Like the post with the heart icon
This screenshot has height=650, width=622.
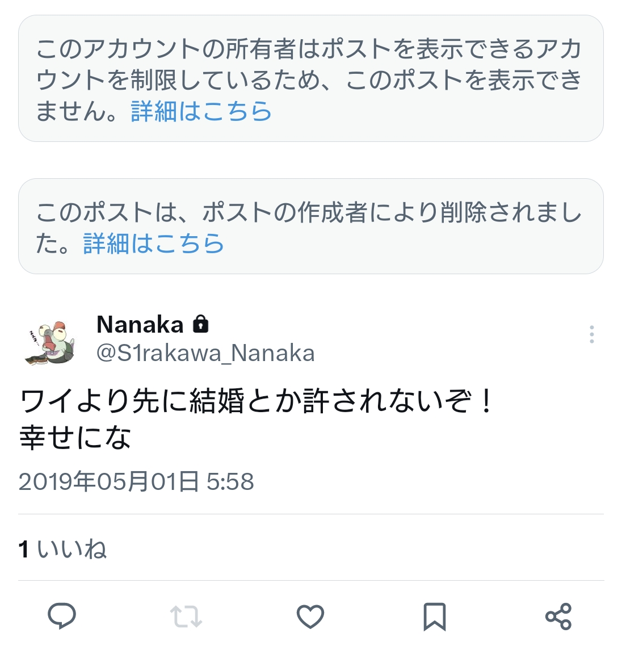pyautogui.click(x=310, y=617)
